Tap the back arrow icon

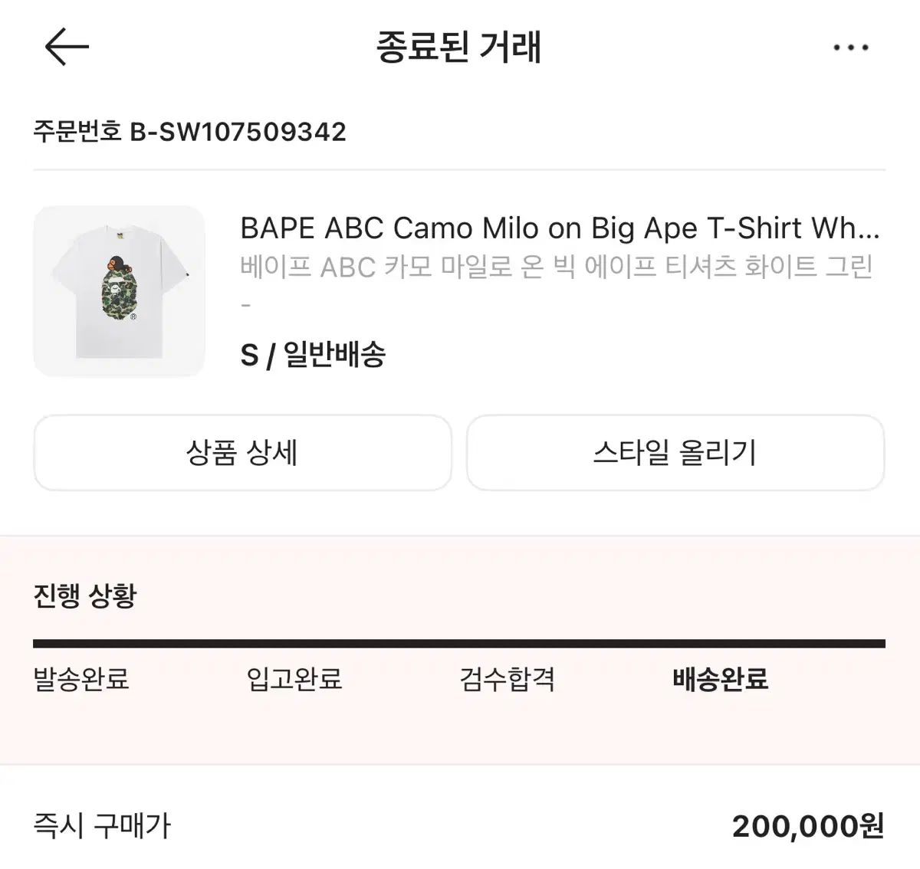[67, 47]
